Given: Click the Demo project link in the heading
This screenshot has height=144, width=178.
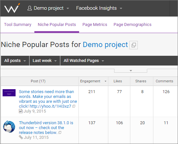Looking at the screenshot, I should pyautogui.click(x=105, y=44).
